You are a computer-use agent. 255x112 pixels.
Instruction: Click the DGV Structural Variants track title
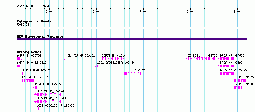(40, 37)
